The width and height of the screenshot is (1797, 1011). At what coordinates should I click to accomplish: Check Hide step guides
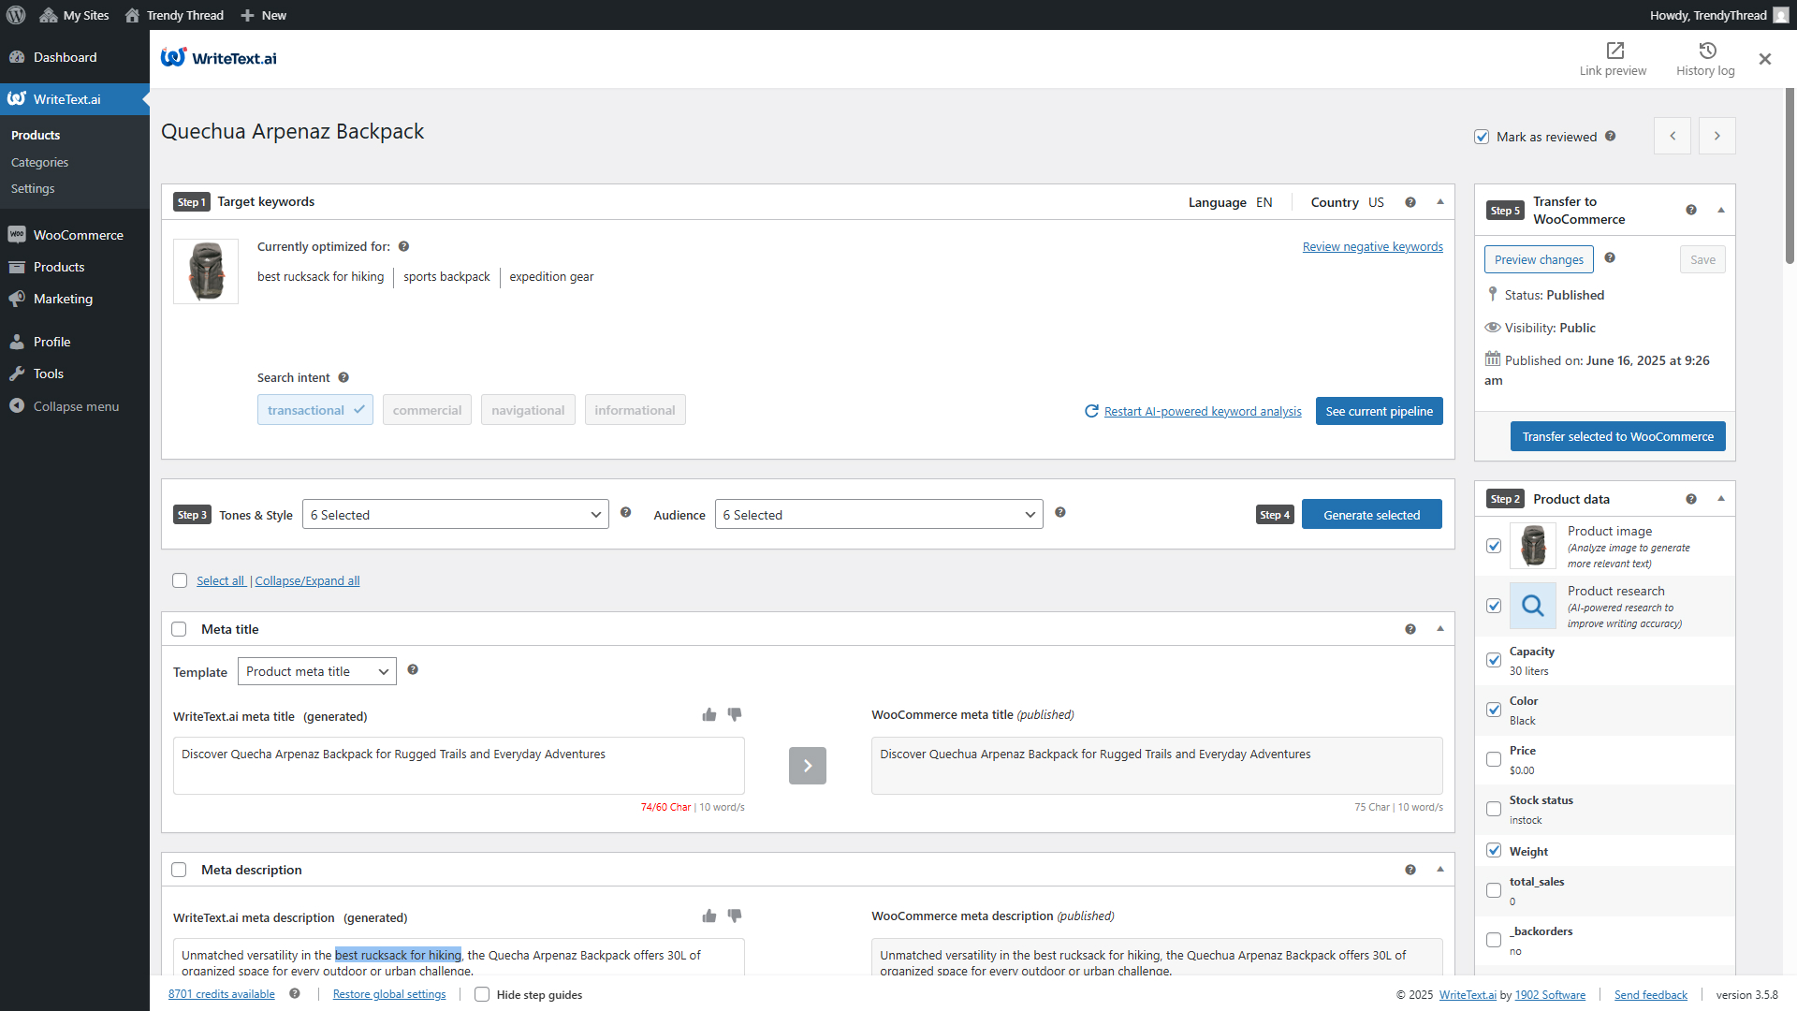tap(481, 994)
